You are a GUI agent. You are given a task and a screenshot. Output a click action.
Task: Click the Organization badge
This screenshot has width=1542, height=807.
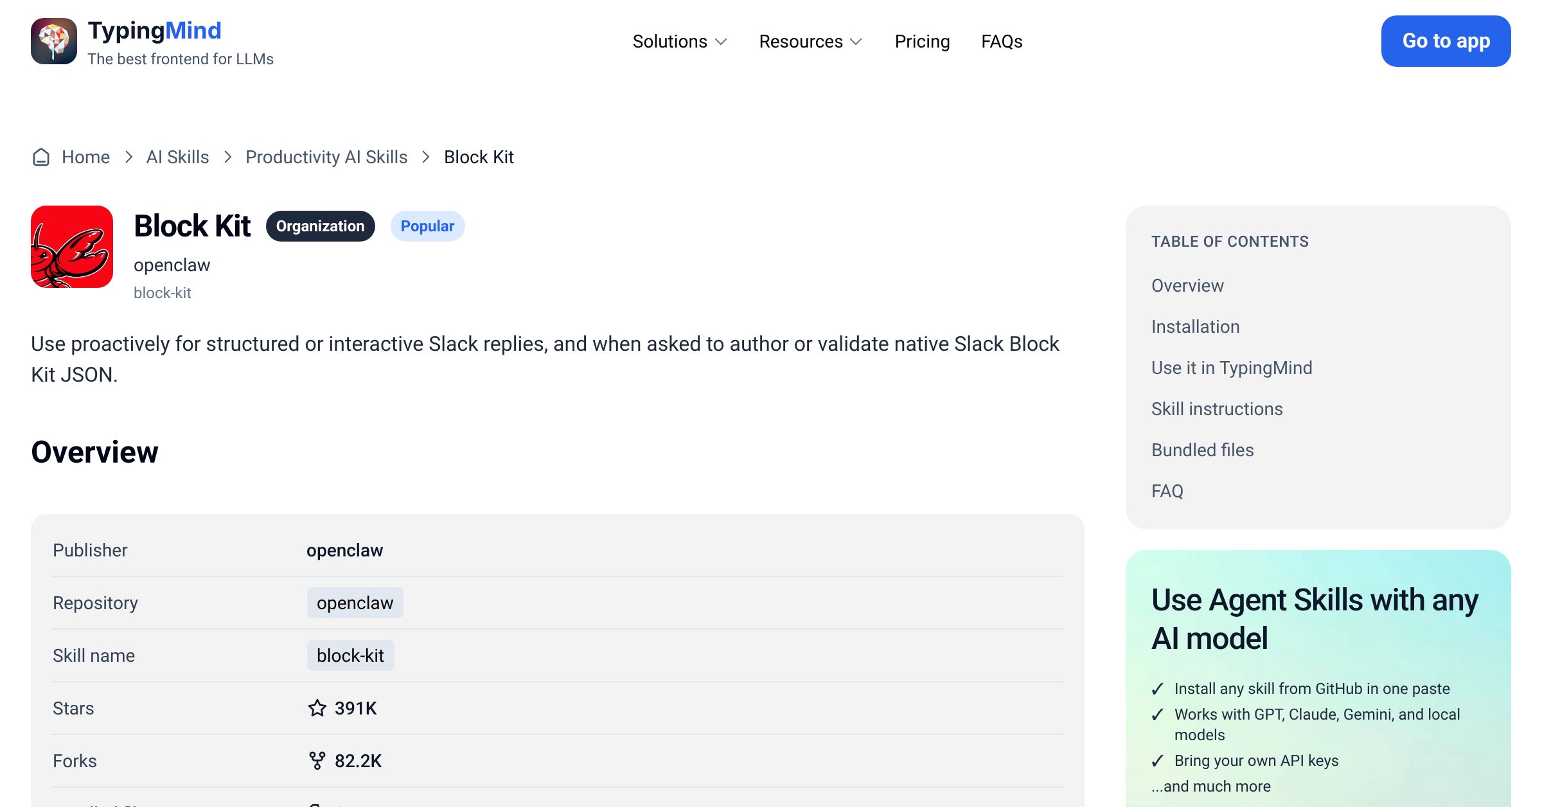[x=320, y=226]
